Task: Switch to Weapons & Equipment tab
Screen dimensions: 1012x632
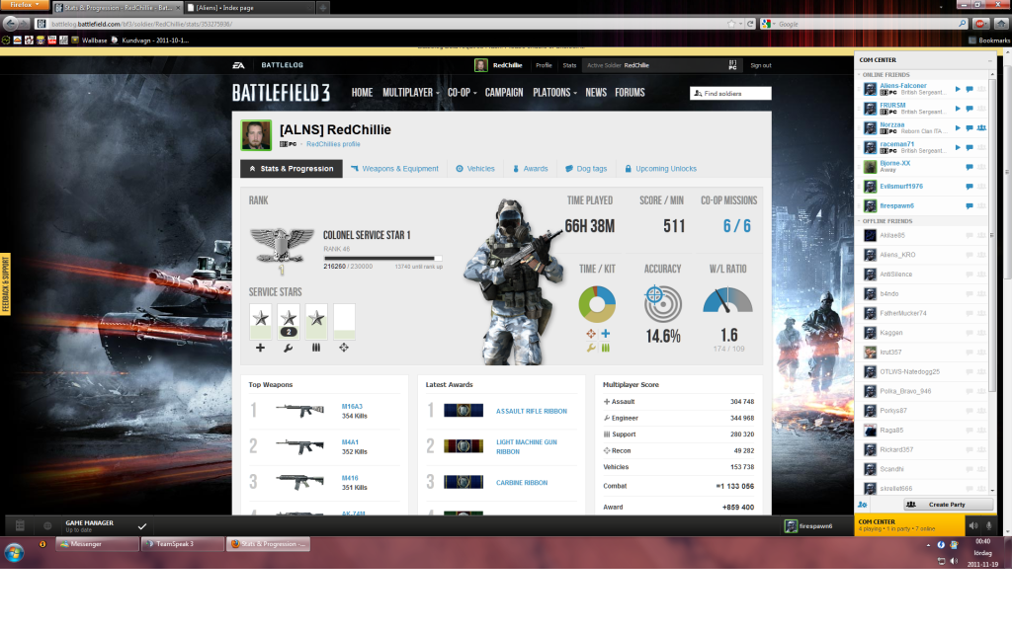Action: point(394,169)
